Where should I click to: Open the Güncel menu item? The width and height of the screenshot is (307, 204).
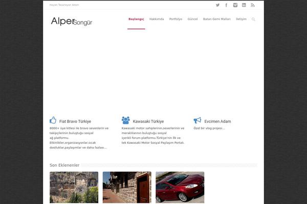(192, 19)
